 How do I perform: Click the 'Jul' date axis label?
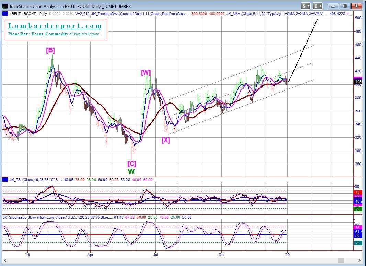155,255
